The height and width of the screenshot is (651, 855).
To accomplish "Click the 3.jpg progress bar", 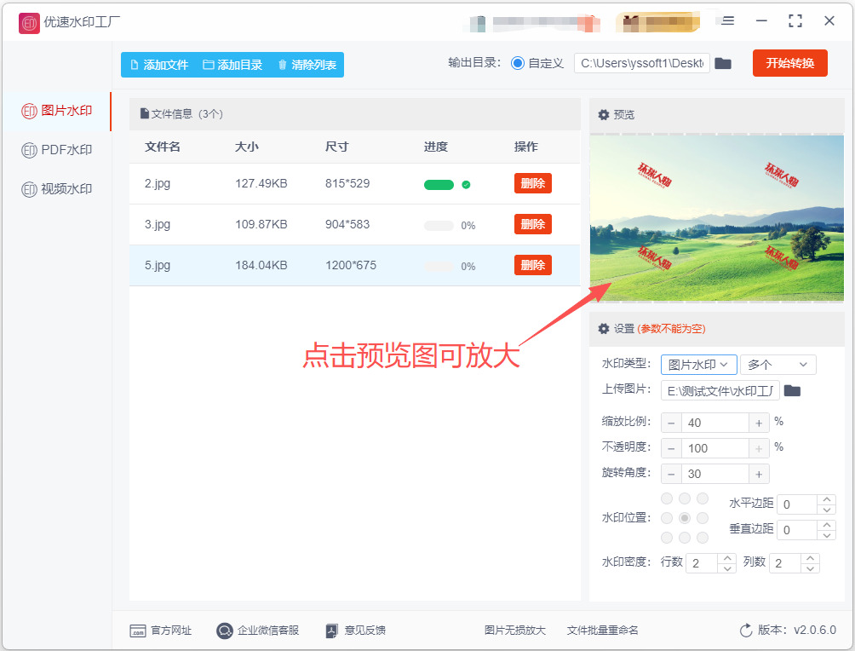I will (439, 225).
